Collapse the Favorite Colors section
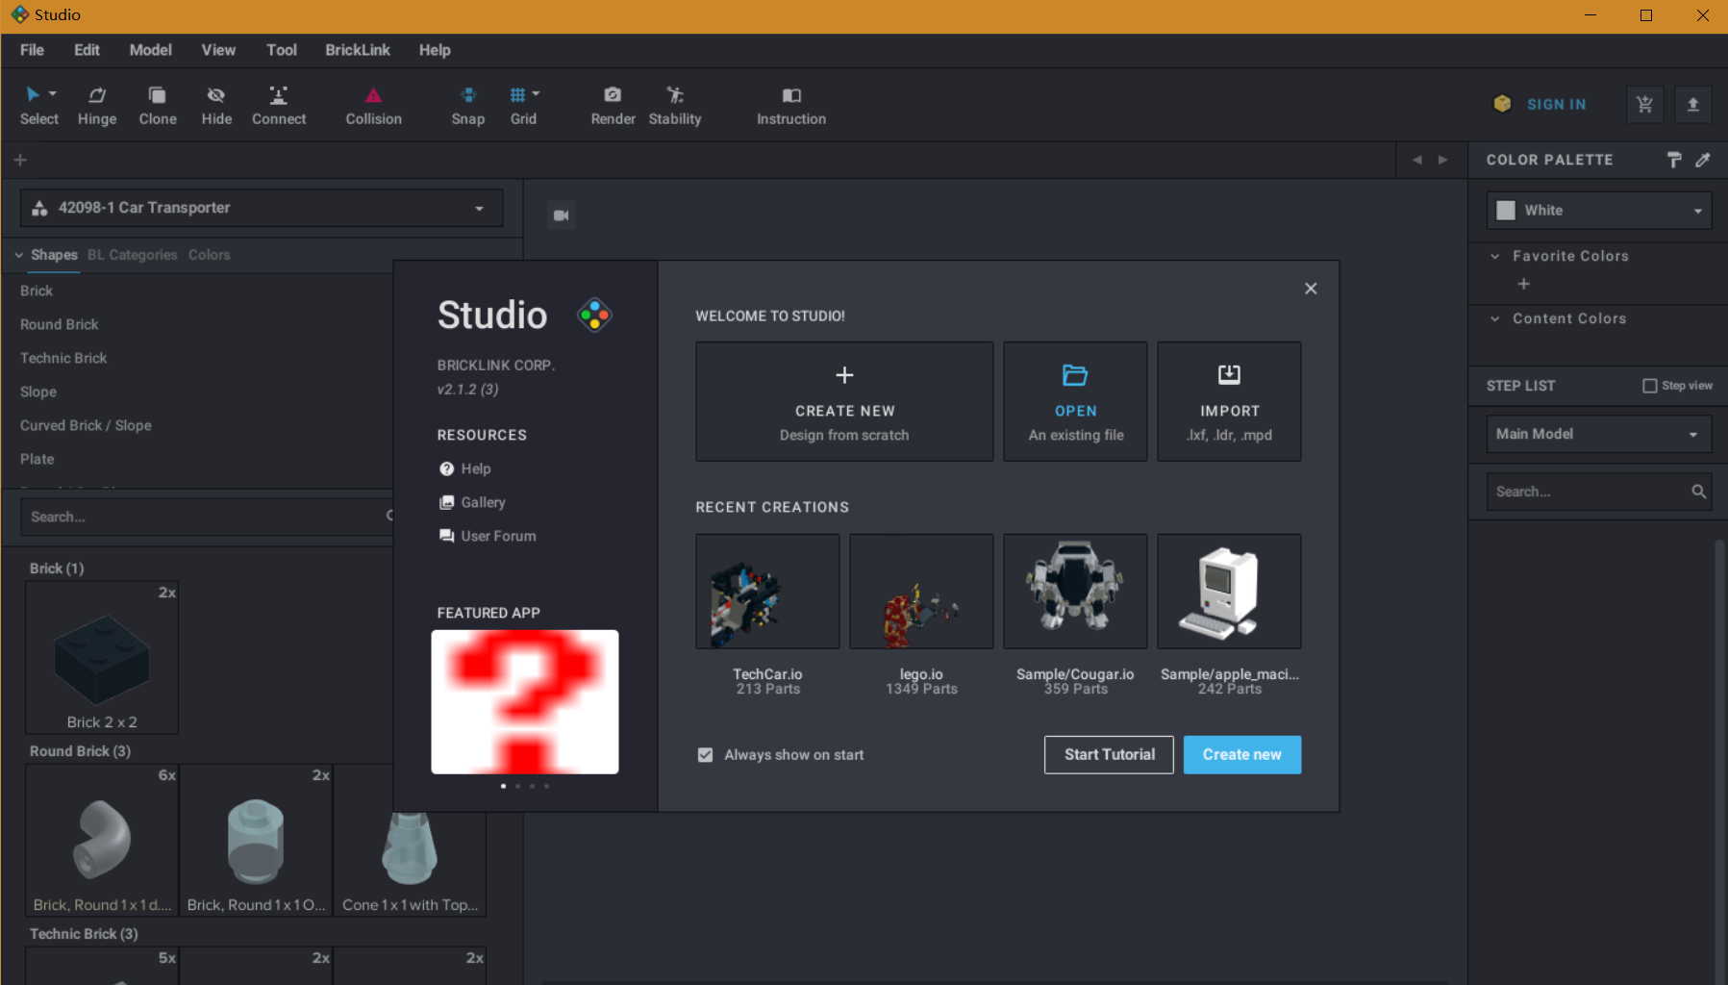 tap(1495, 256)
